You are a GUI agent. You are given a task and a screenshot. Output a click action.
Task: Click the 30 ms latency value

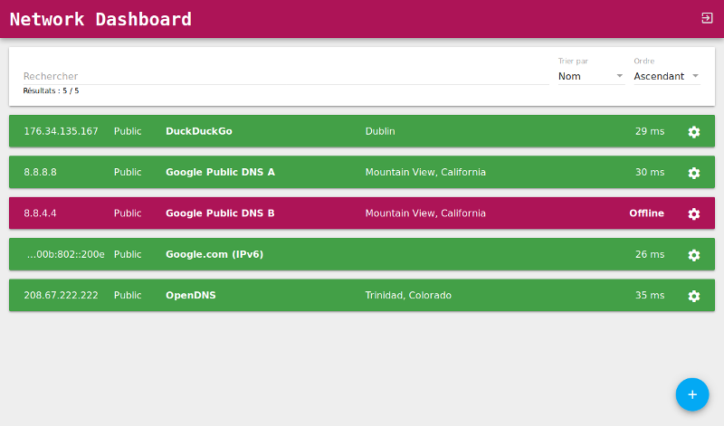pos(650,172)
